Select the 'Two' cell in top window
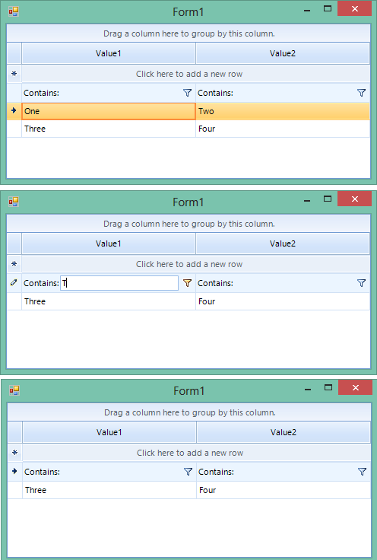Image resolution: width=377 pixels, height=560 pixels. 283,111
